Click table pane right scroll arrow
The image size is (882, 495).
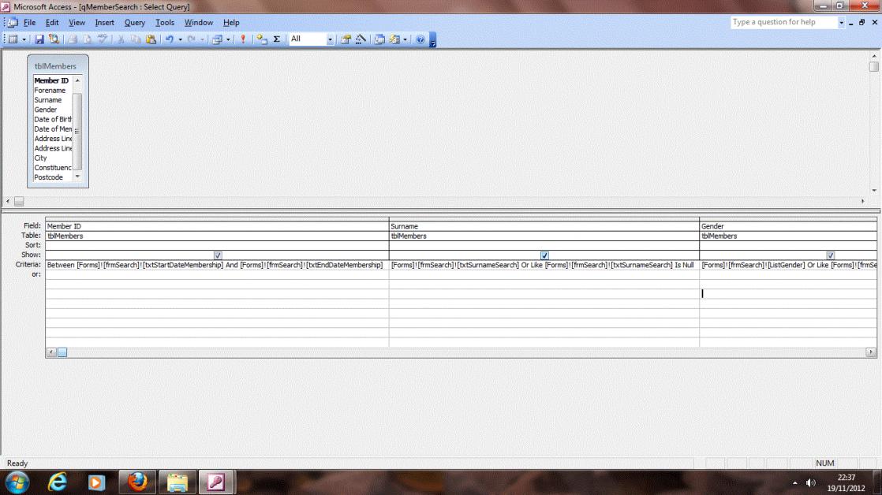(862, 201)
